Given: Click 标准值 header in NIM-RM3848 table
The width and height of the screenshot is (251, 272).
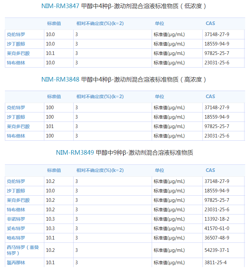Looking at the screenshot, I should (54, 97).
